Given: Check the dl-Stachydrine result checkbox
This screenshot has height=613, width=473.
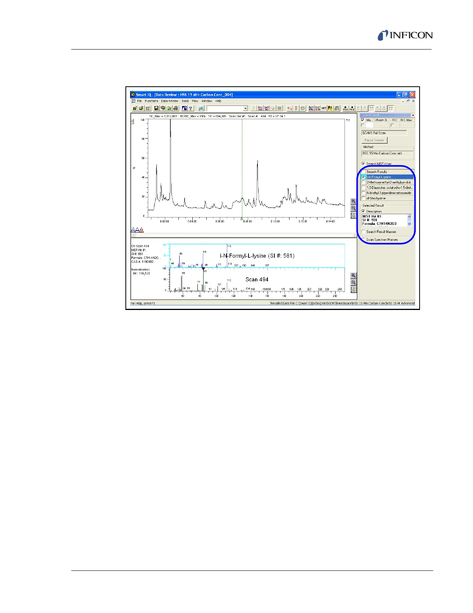Looking at the screenshot, I should (x=363, y=198).
